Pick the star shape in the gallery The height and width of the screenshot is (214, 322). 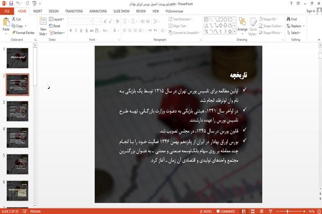230,32
